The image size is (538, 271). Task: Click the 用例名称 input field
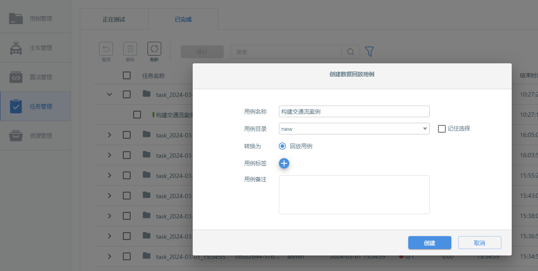[354, 111]
